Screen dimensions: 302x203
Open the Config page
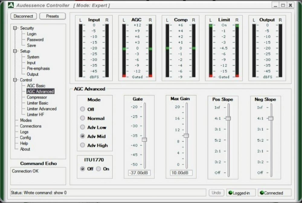click(25, 138)
